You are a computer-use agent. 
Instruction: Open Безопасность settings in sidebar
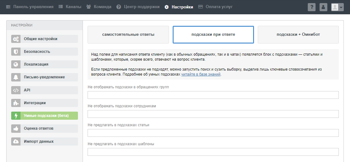tap(45, 52)
